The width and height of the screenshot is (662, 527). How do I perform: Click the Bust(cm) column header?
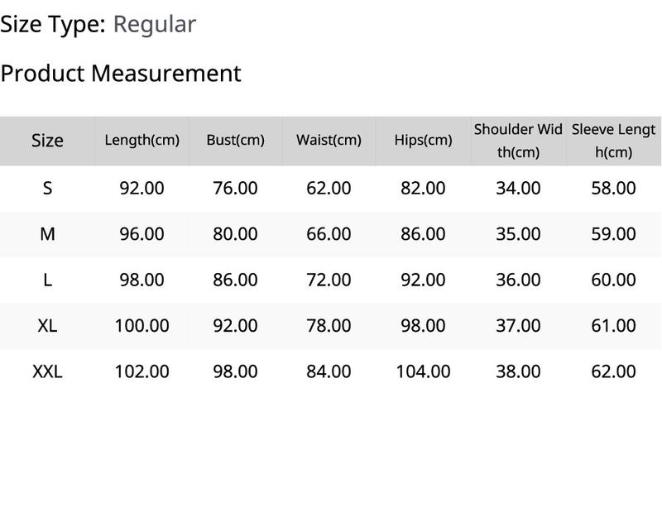235,140
